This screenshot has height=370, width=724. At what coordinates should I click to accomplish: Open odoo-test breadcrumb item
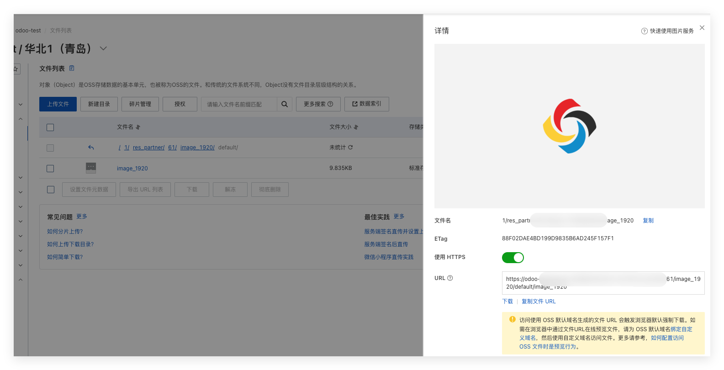pyautogui.click(x=28, y=31)
